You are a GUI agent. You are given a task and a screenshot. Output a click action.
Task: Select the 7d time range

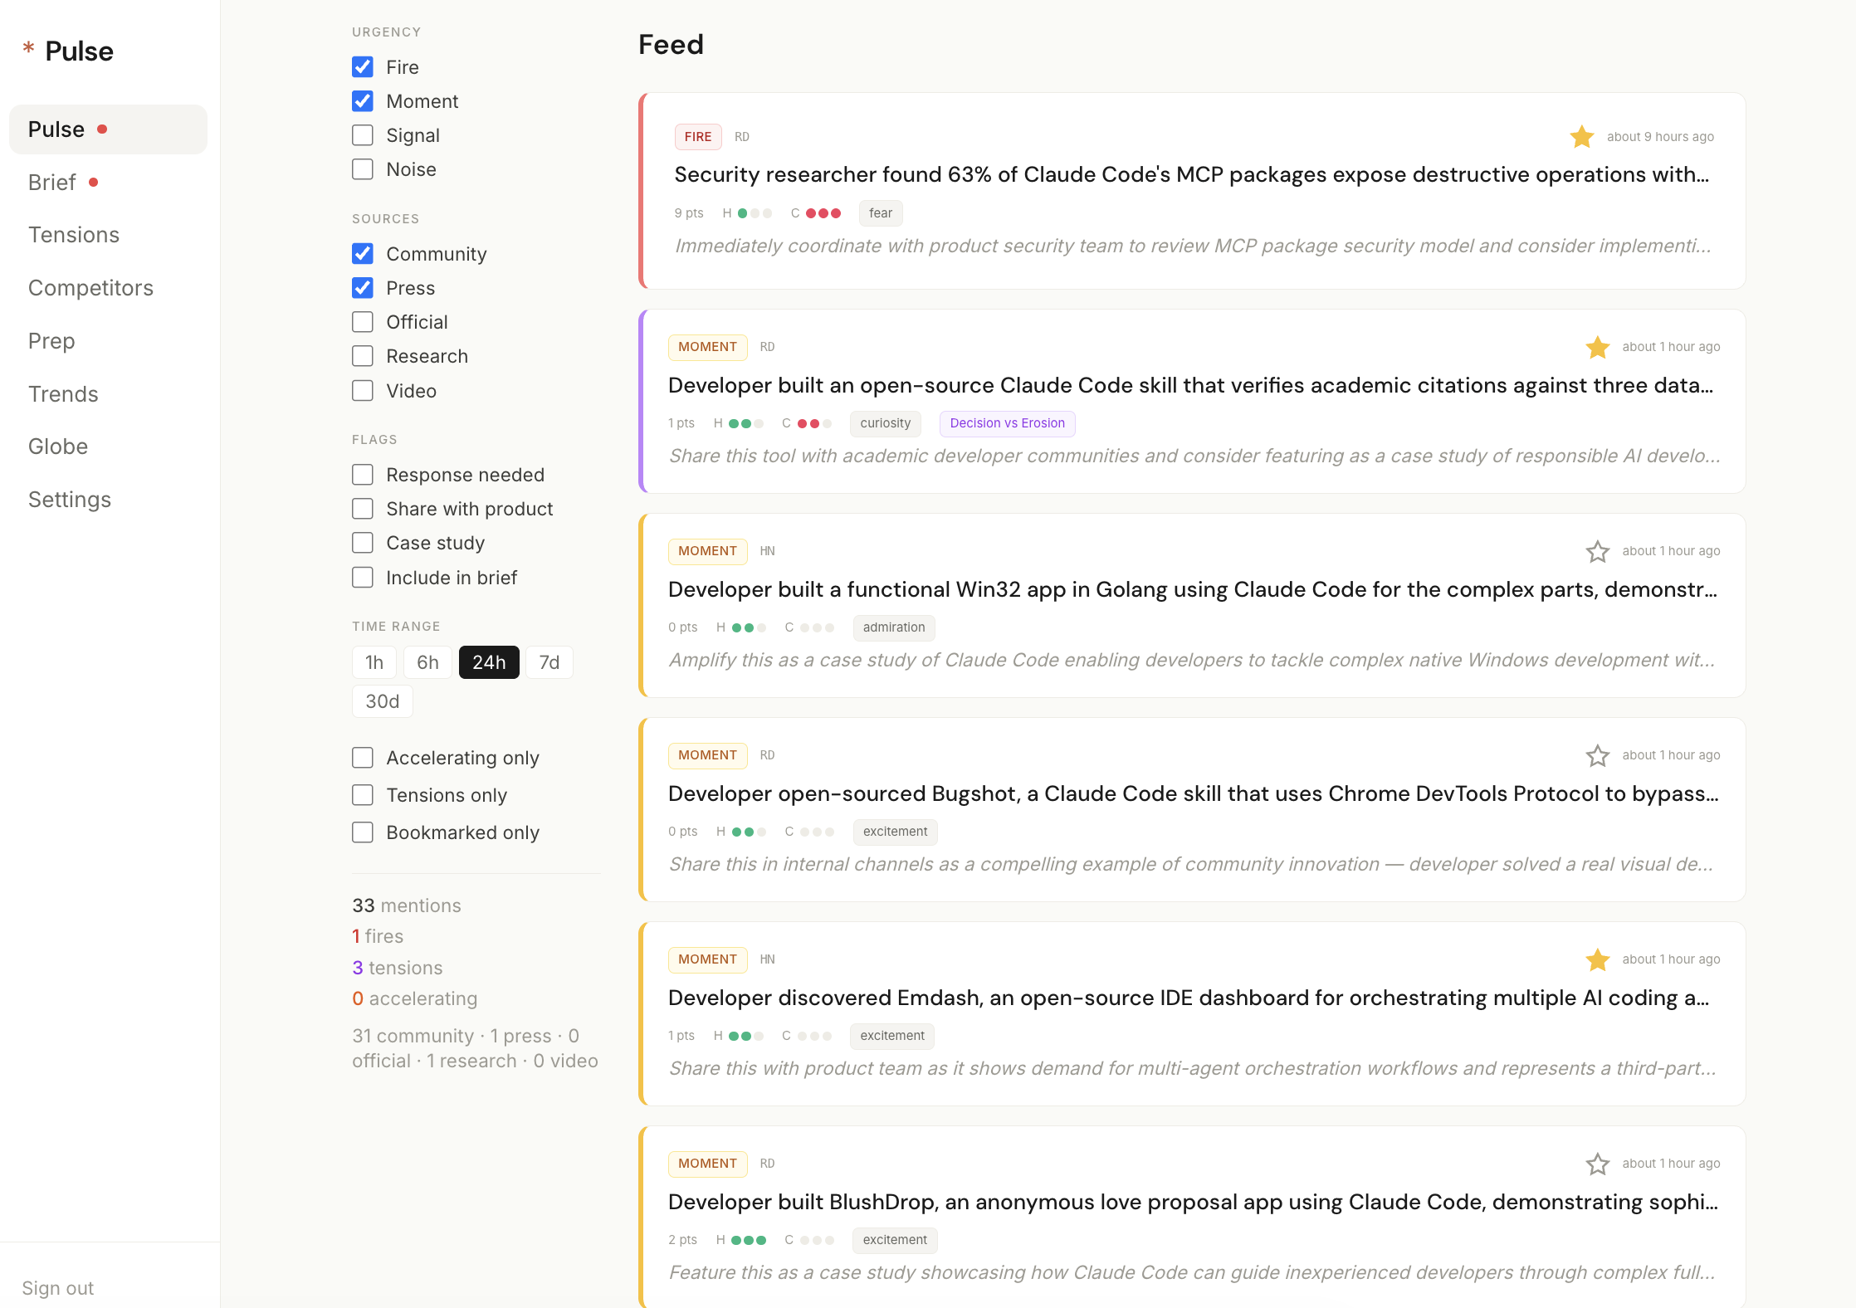(549, 661)
